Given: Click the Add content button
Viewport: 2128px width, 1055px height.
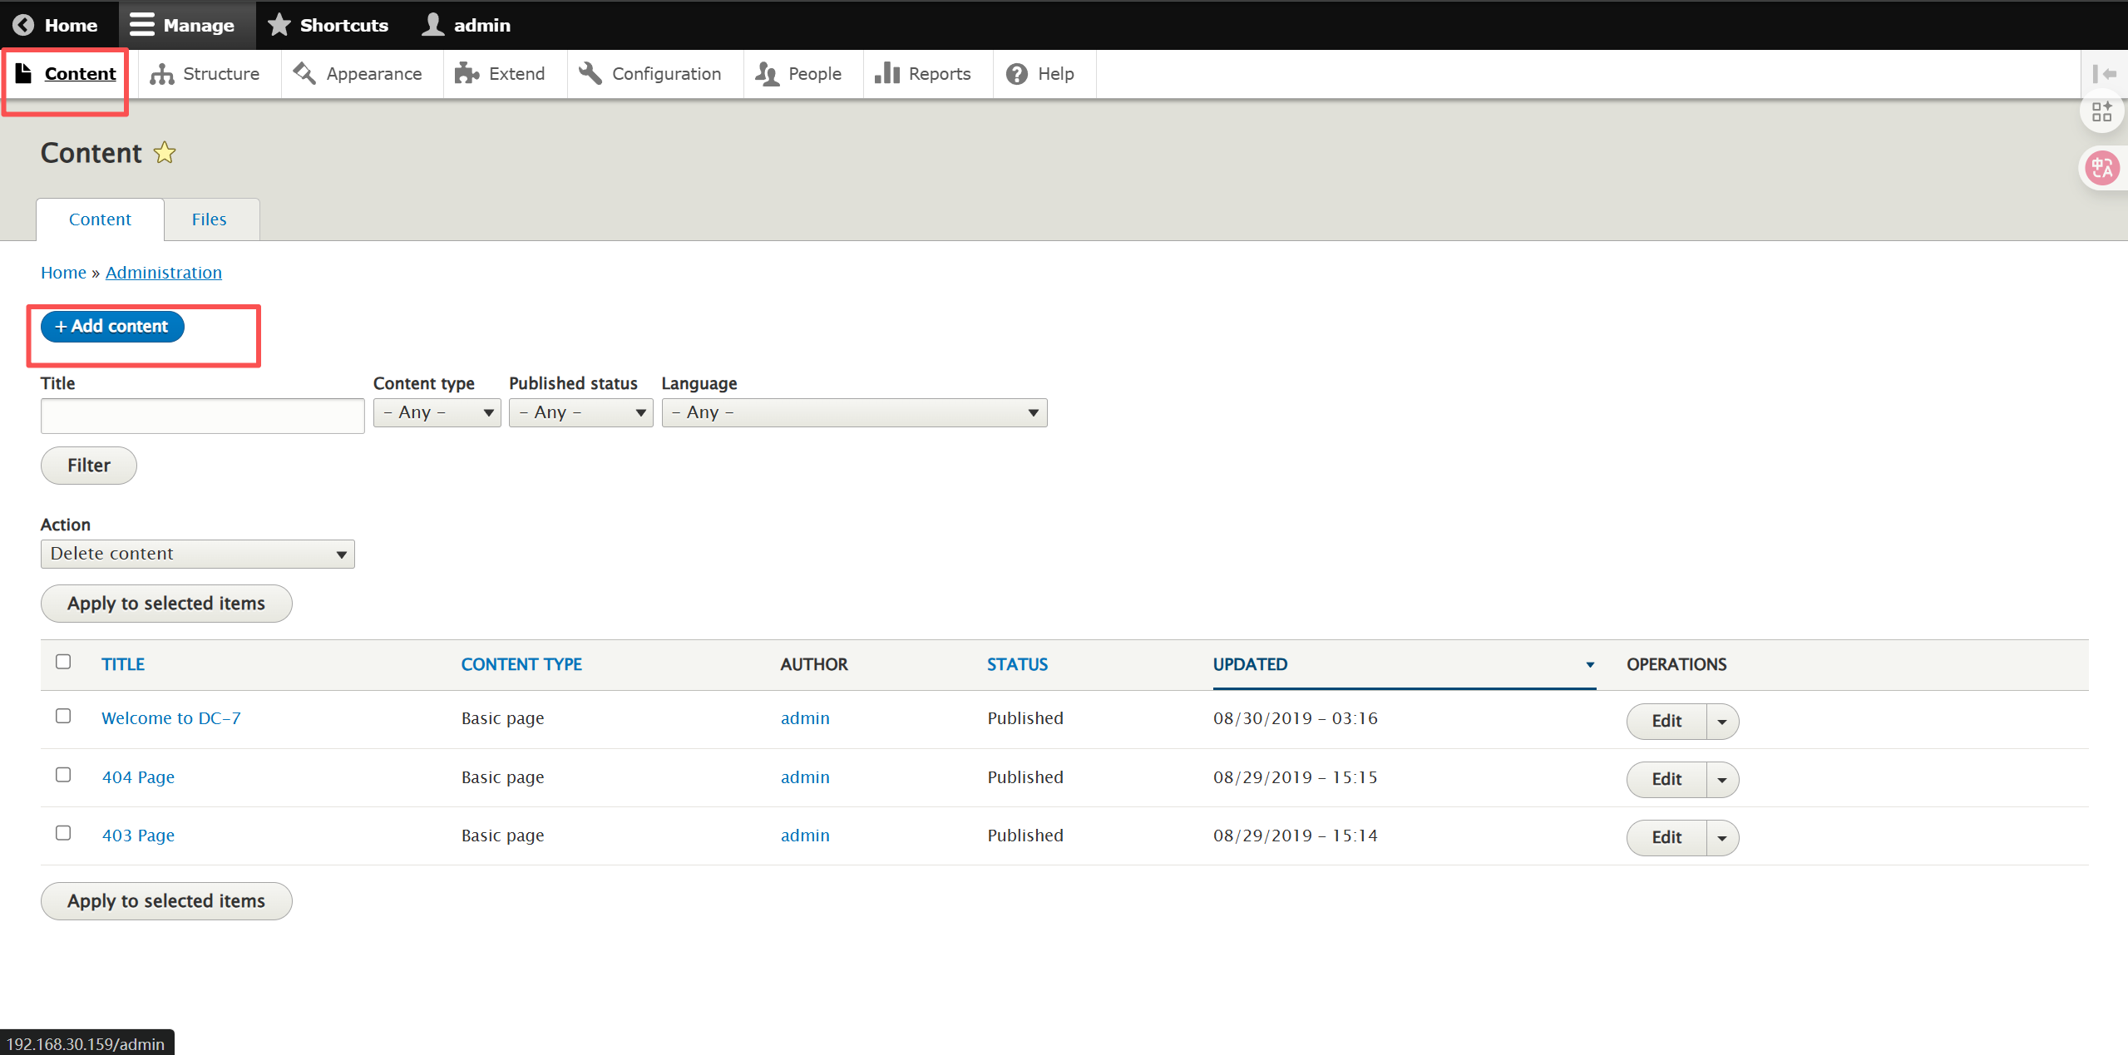Looking at the screenshot, I should [112, 327].
